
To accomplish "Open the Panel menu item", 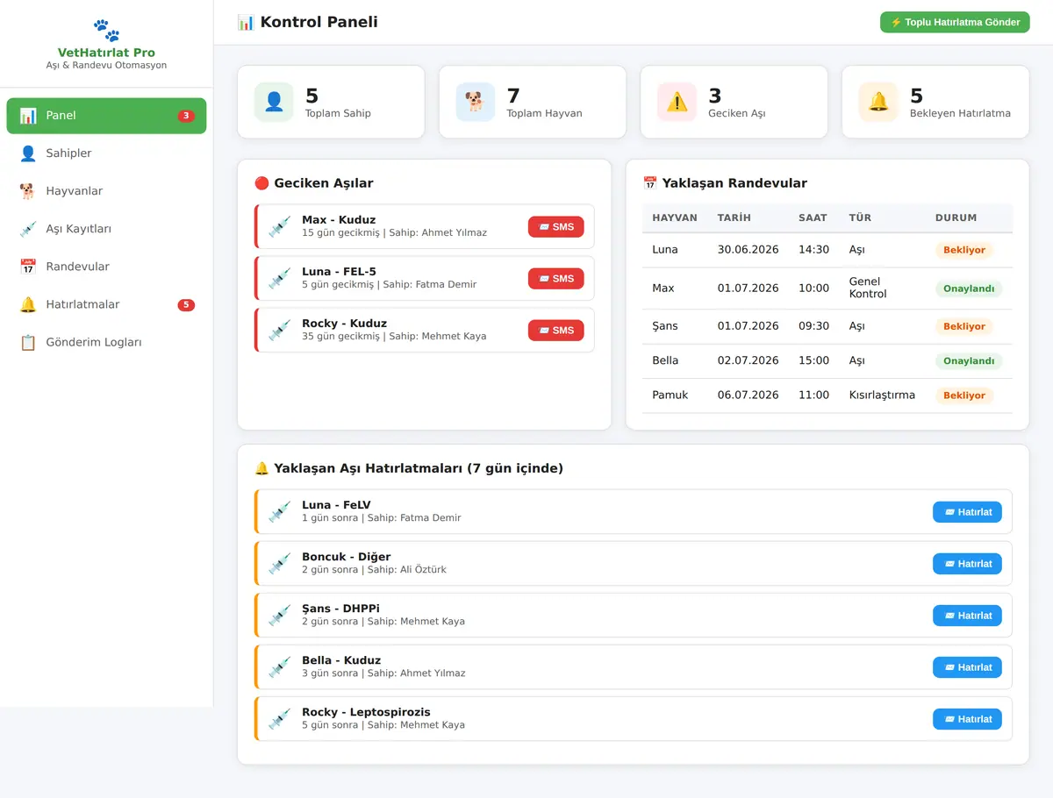I will (x=106, y=116).
